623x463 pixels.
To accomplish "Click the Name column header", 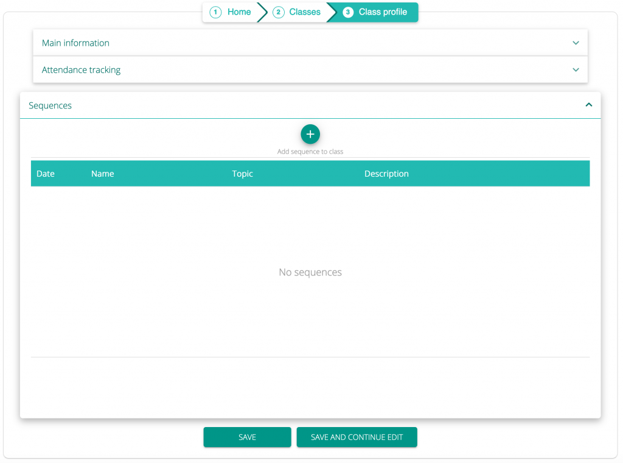I will (102, 174).
